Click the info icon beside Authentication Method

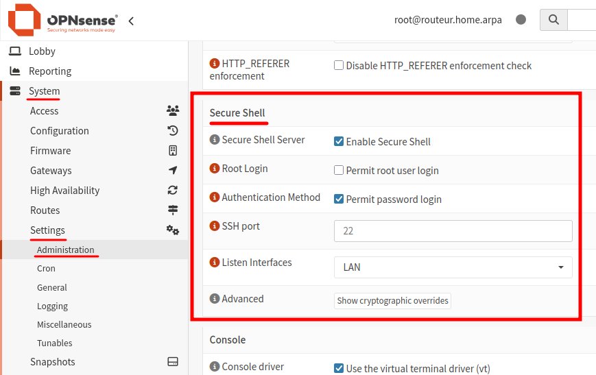(x=214, y=197)
